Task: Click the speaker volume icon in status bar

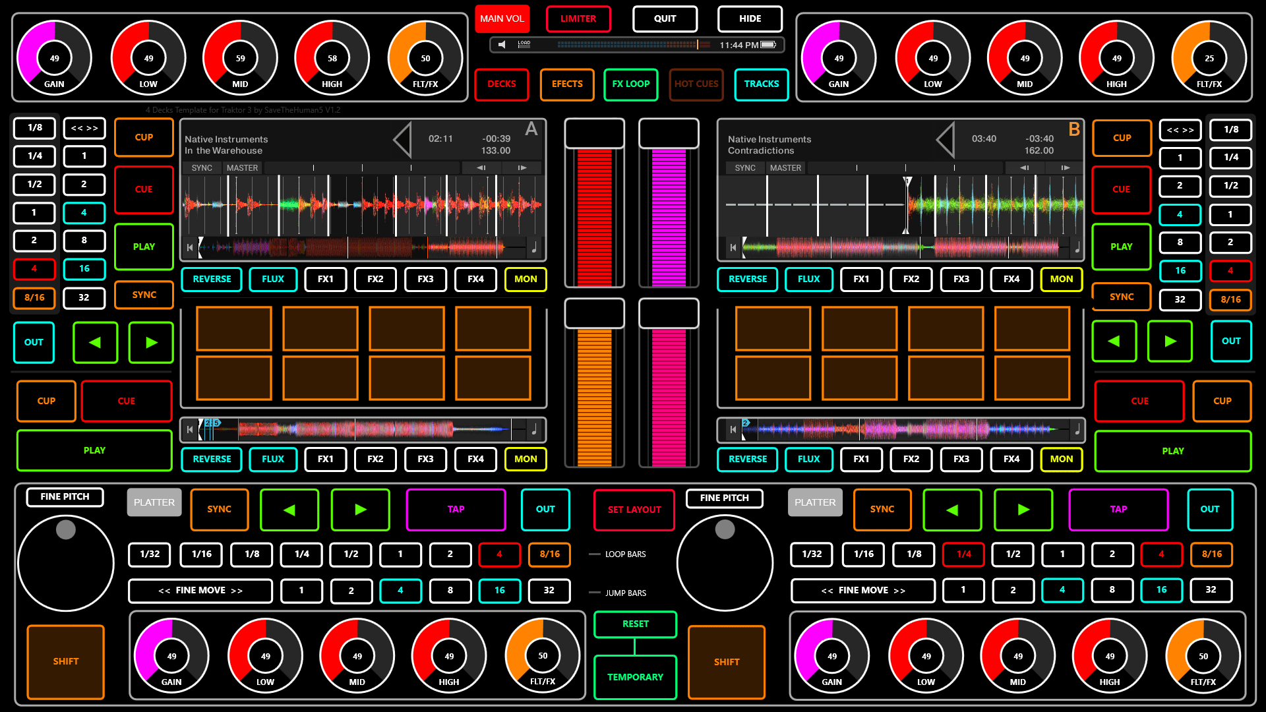Action: (502, 45)
